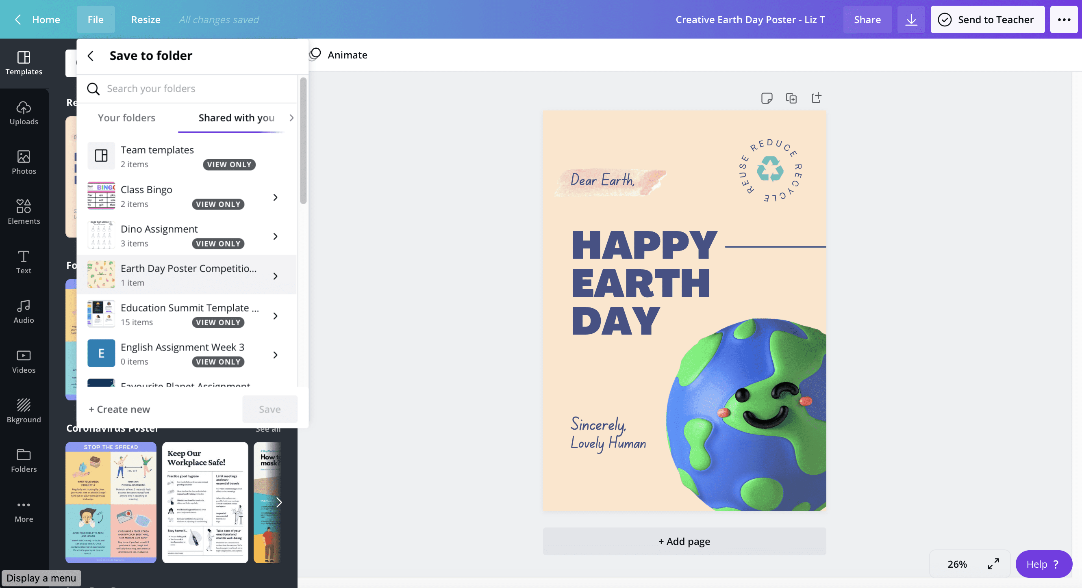
Task: Expand the Education Summit Template folder
Action: (276, 316)
